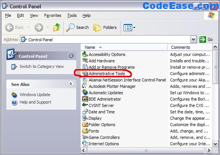Open Add or Remove Programs icon
The height and width of the screenshot is (155, 220).
[85, 67]
